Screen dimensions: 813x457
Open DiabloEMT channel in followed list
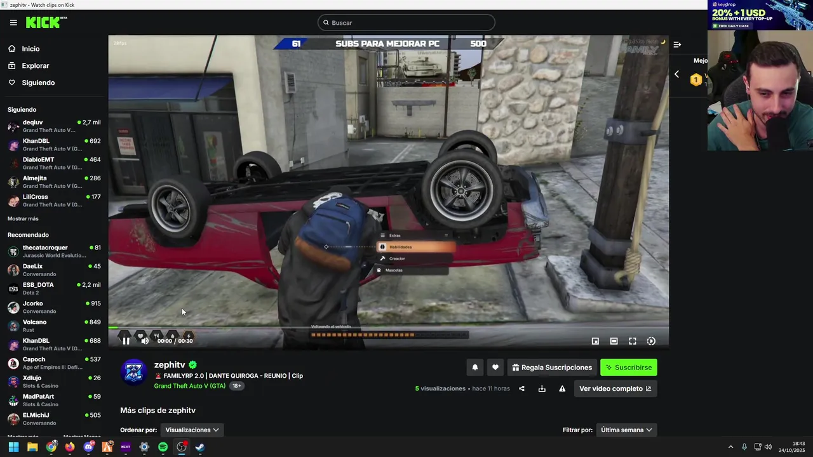pos(54,163)
